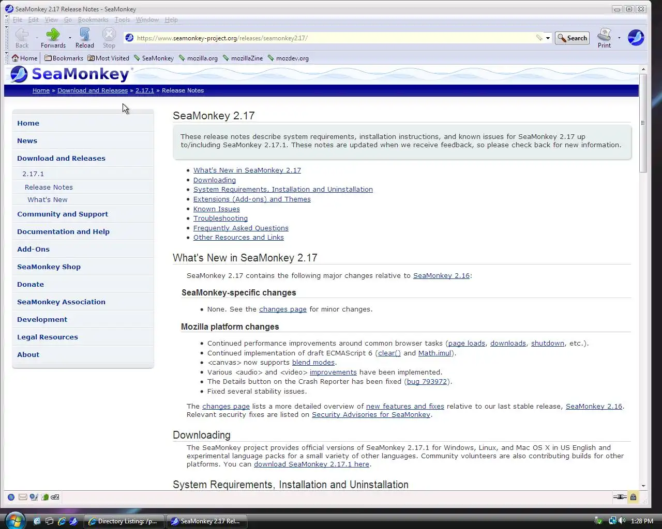Click the SeaMonkey 2.17 Rel... taskbar button
The image size is (662, 529).
(x=206, y=521)
